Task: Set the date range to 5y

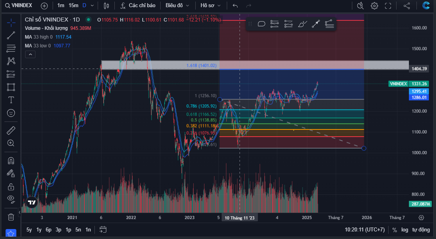Action: point(29,229)
